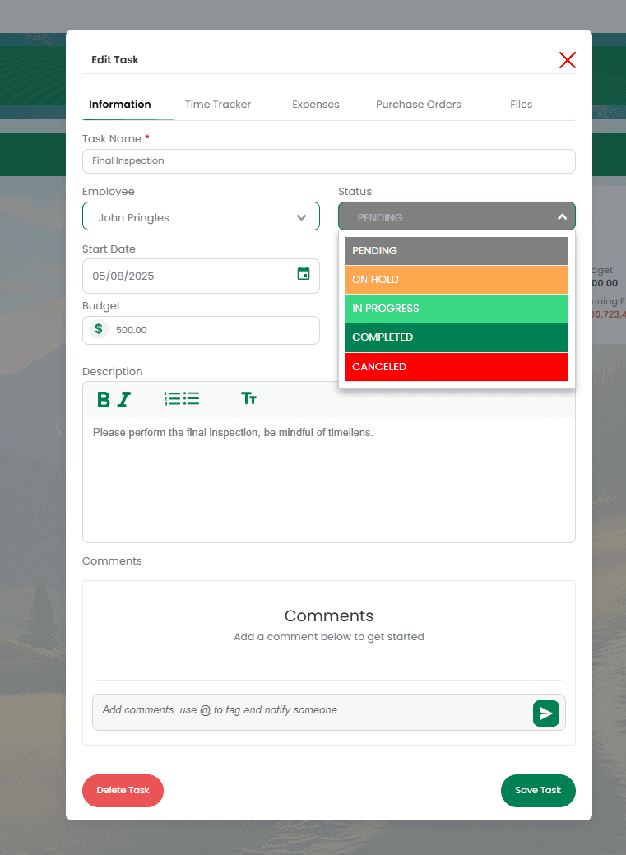Toggle bold formatting in description editor
The image size is (626, 855).
[104, 399]
